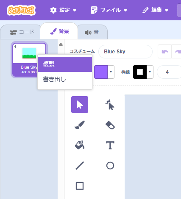Image resolution: width=181 pixels, height=199 pixels.
Task: Choose the Reshape tool
Action: point(110,105)
